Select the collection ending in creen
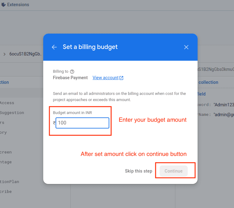 coord(6,152)
